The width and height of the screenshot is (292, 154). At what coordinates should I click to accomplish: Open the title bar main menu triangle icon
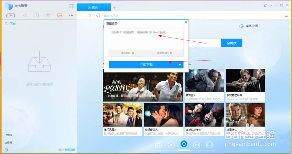coord(271,6)
